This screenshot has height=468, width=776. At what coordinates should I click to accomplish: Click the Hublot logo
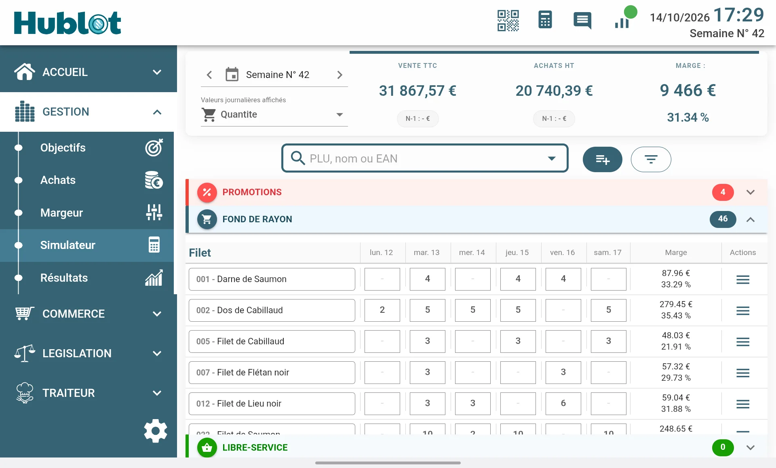[67, 23]
